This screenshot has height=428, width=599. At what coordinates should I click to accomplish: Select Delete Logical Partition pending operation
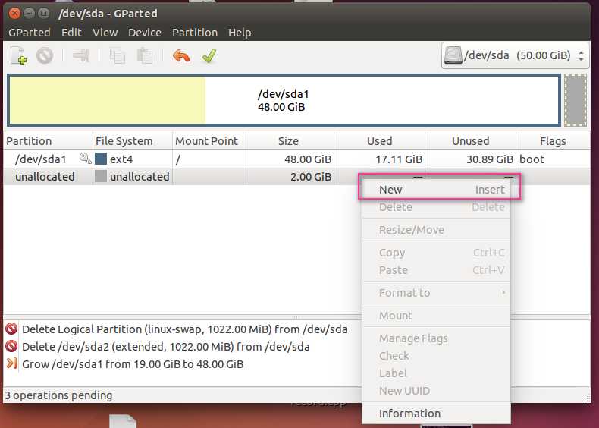click(184, 329)
